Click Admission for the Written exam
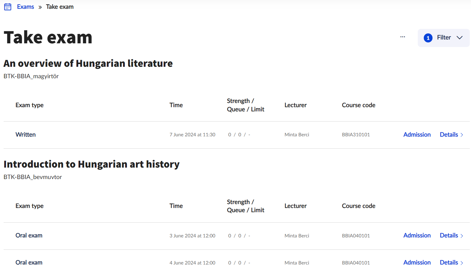This screenshot has height=272, width=471. click(x=417, y=134)
